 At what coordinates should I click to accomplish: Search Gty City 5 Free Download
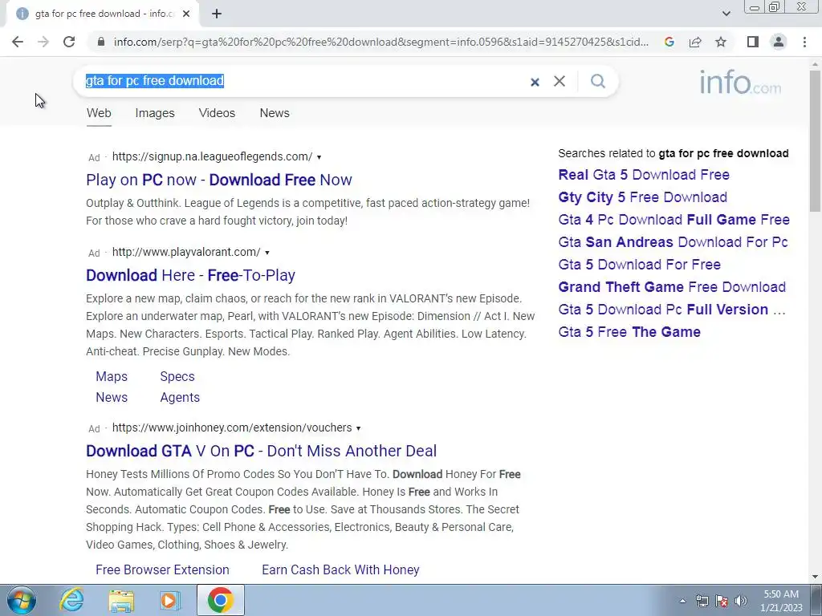click(643, 197)
